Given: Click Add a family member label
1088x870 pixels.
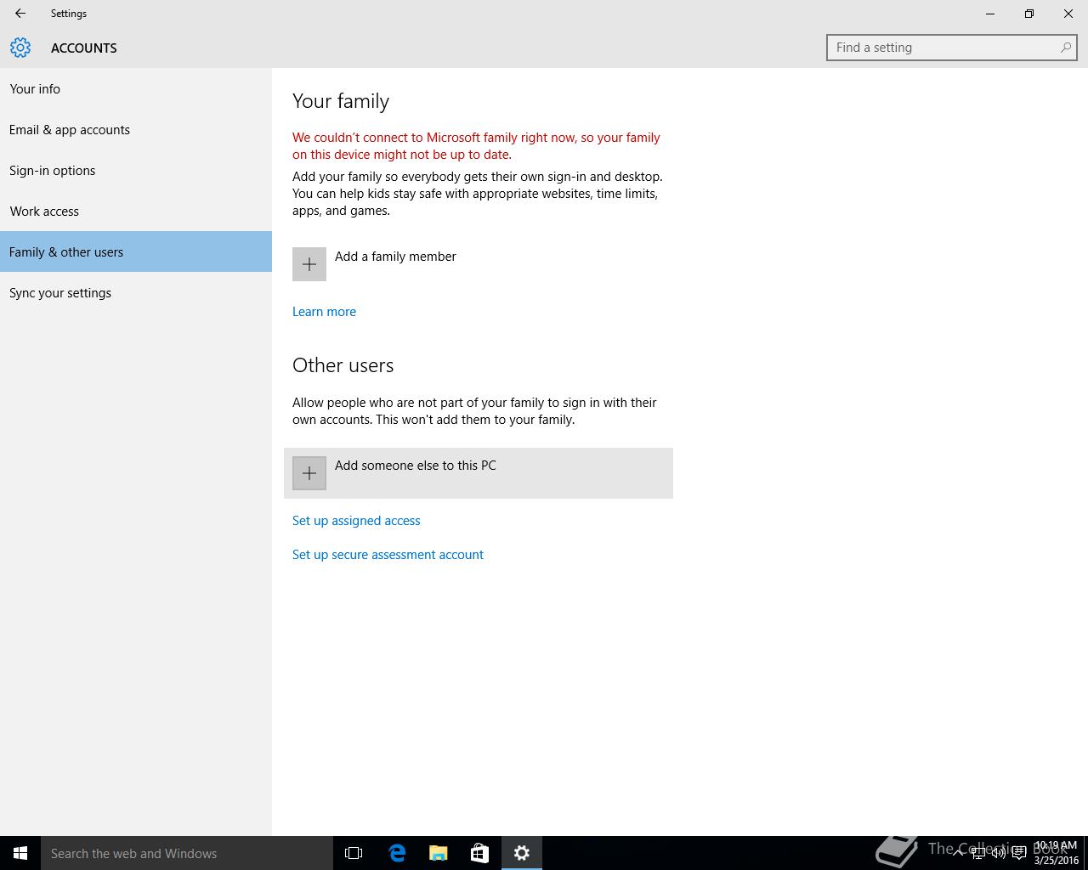Looking at the screenshot, I should tap(395, 257).
